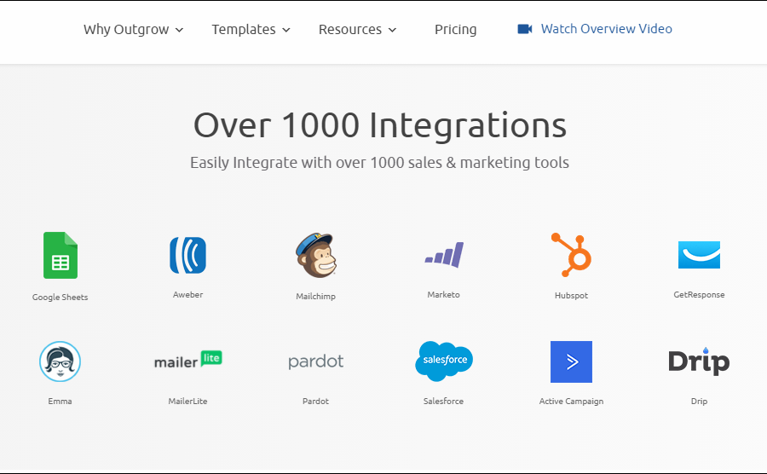Image resolution: width=767 pixels, height=474 pixels.
Task: Open the Mailchimp monkey icon
Action: (315, 255)
